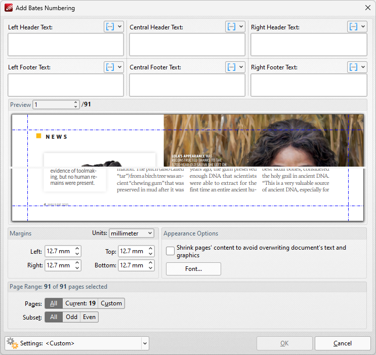Click the Left margin 12.7 mm field
This screenshot has width=376, height=355.
(60, 251)
